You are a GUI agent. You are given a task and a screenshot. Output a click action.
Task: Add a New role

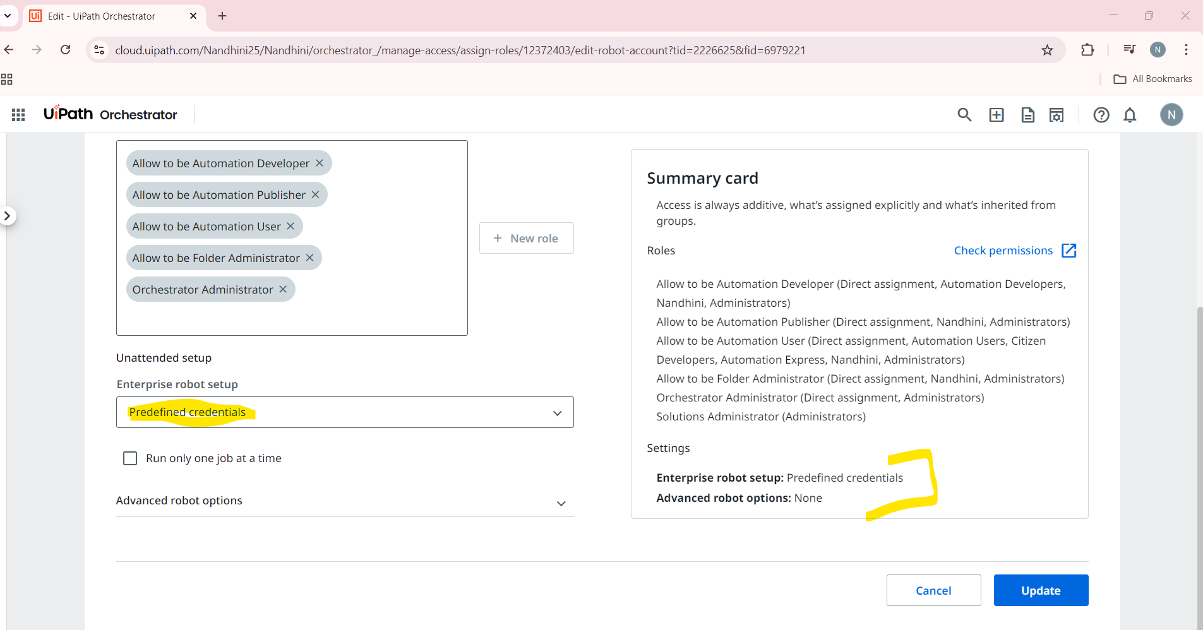click(527, 238)
